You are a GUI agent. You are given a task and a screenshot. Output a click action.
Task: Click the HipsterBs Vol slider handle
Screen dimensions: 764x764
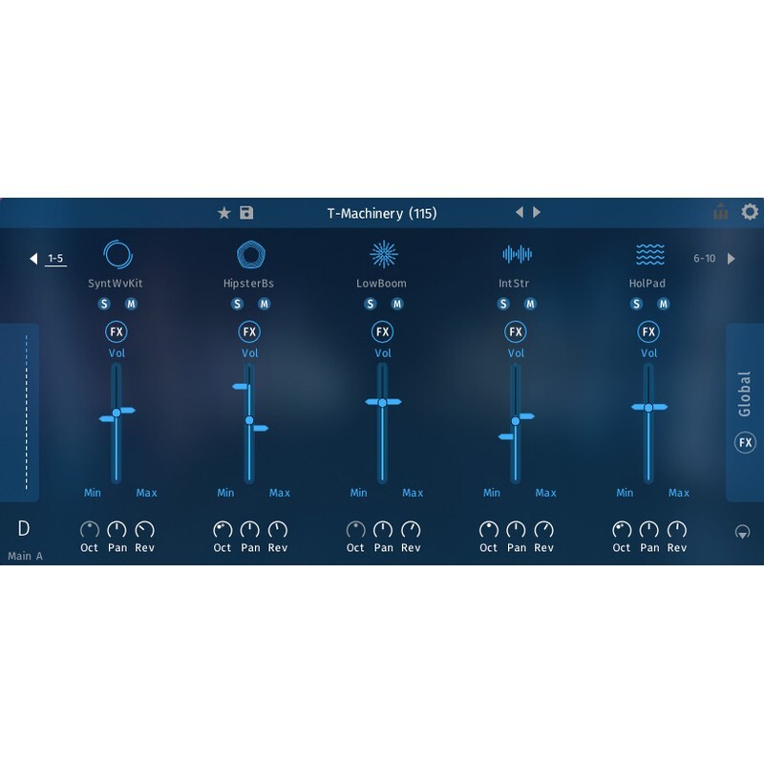tap(249, 418)
